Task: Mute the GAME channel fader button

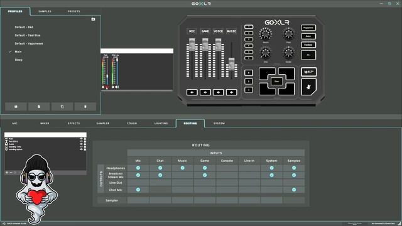Action: (x=205, y=92)
